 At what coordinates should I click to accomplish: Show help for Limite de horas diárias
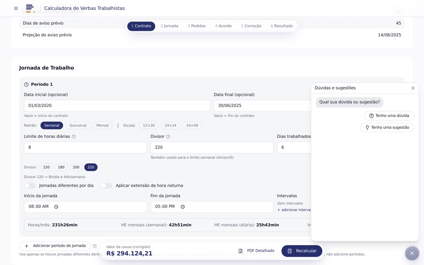tap(74, 137)
